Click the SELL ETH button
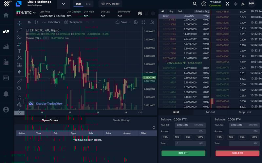 click(x=237, y=153)
